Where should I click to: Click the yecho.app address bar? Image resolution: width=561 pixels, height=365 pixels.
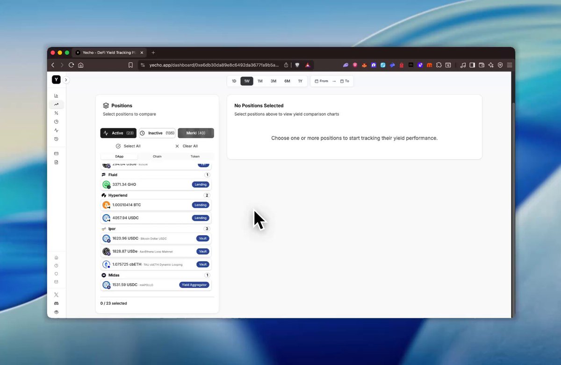pos(214,65)
